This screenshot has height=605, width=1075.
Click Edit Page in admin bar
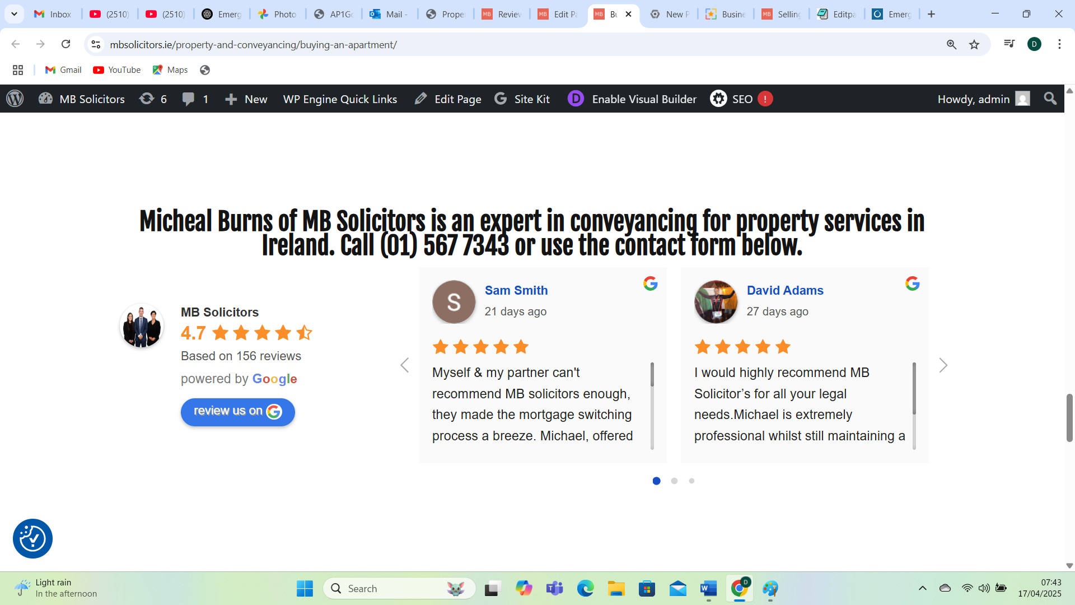(447, 99)
